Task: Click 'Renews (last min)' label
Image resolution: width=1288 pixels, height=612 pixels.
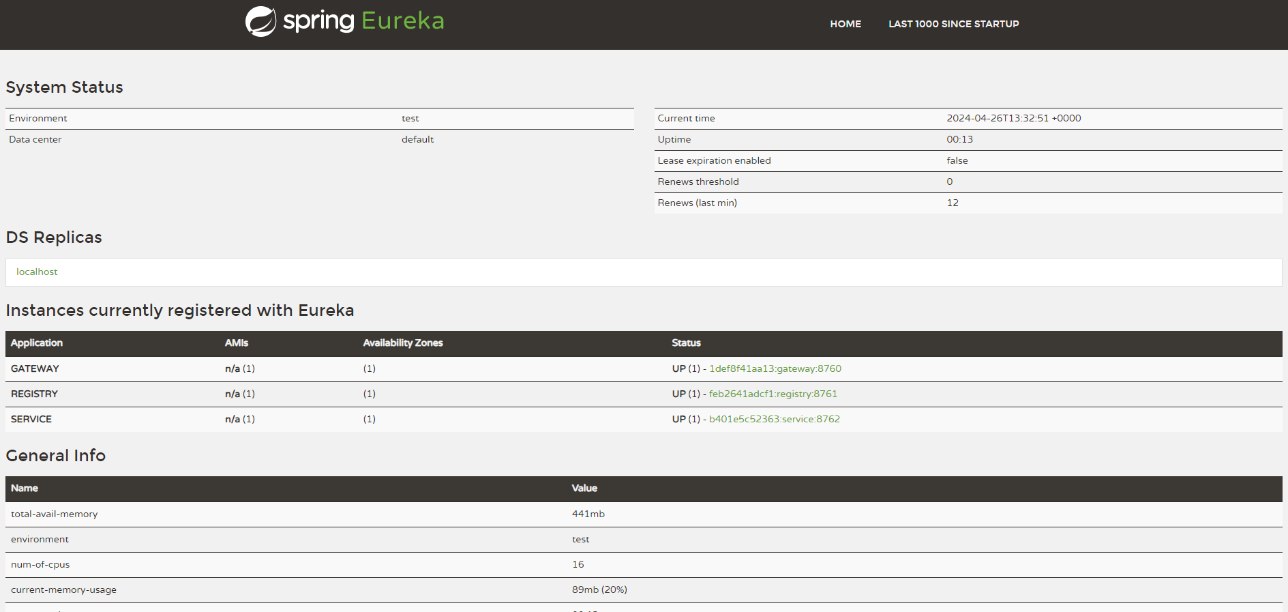Action: [x=697, y=203]
